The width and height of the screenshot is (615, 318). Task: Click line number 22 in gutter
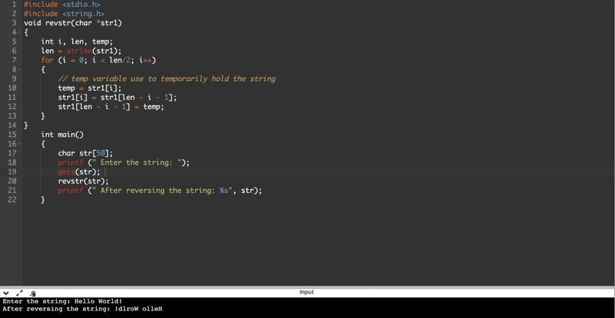(12, 200)
